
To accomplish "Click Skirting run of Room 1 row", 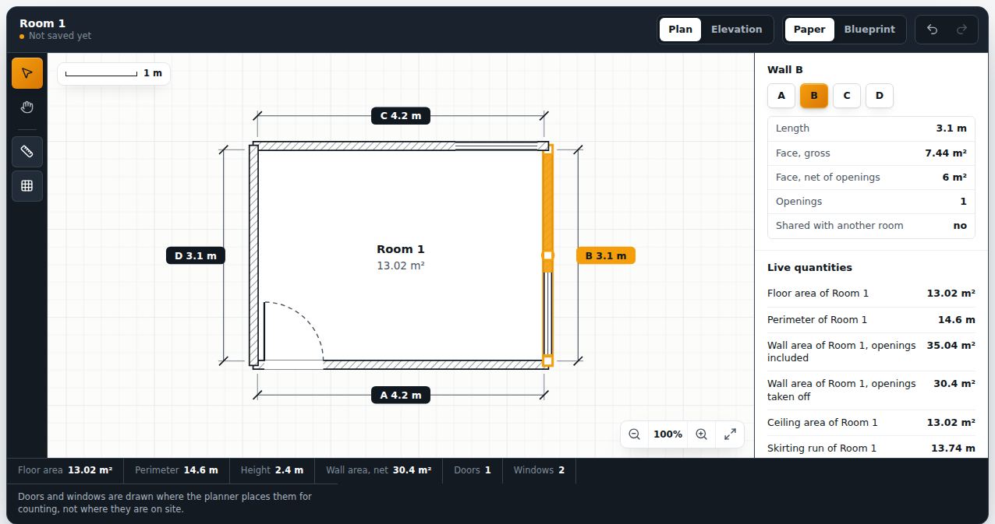I will coord(871,448).
